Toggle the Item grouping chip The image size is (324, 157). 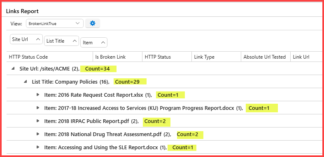tap(94, 42)
